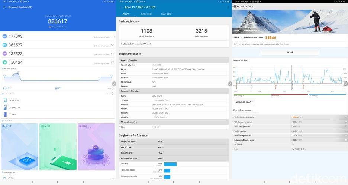Collapse Data Manipulation 3.0 score row
Viewport: 348px width, 185px height.
(x=345, y=140)
